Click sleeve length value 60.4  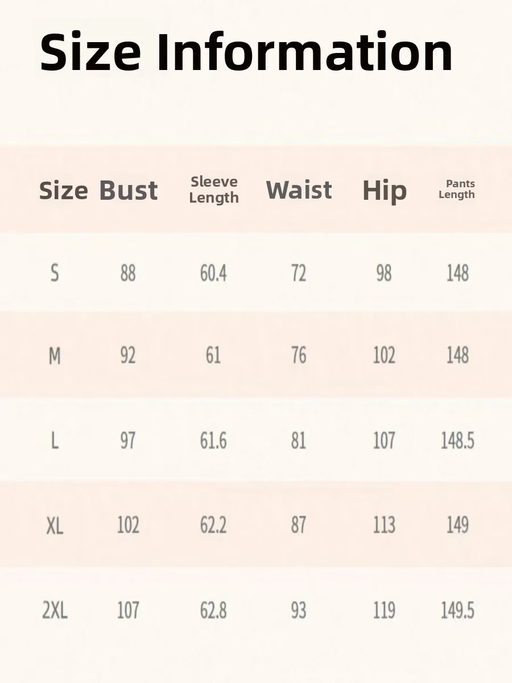pos(213,274)
